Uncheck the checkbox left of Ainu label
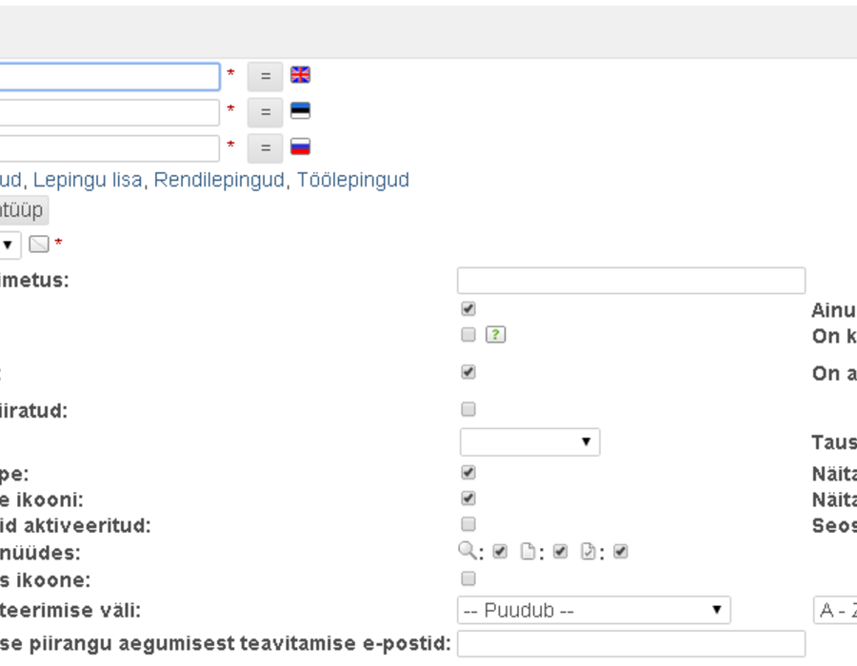This screenshot has width=857, height=666. (468, 309)
